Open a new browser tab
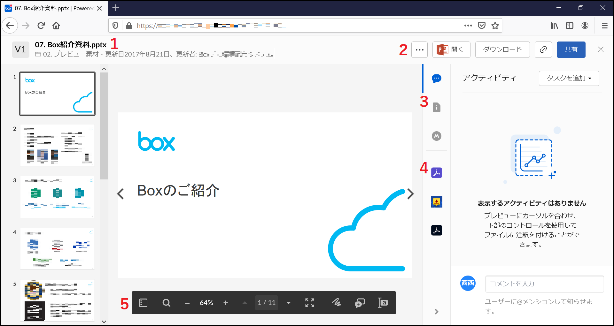This screenshot has height=326, width=614. (x=116, y=8)
